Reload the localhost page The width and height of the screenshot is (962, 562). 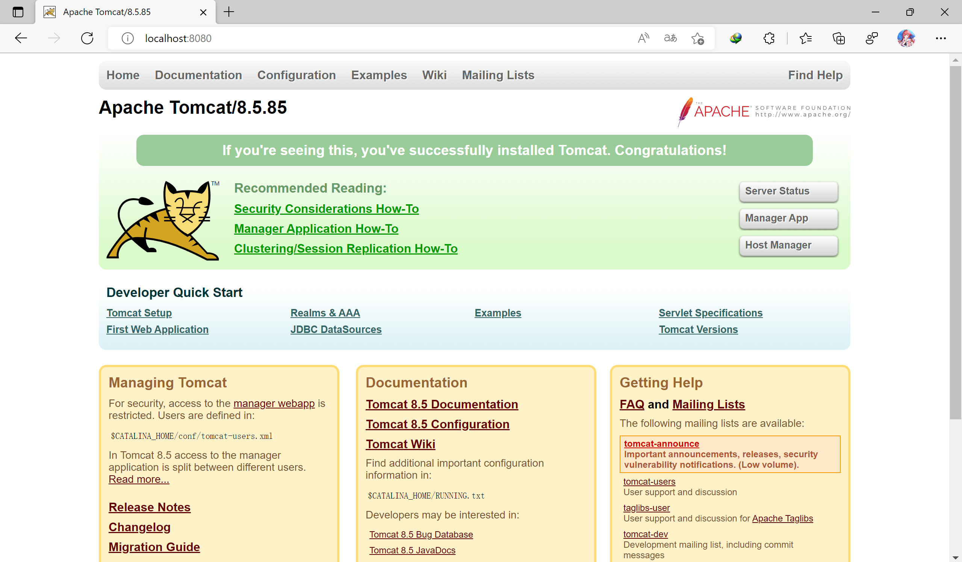click(x=87, y=38)
